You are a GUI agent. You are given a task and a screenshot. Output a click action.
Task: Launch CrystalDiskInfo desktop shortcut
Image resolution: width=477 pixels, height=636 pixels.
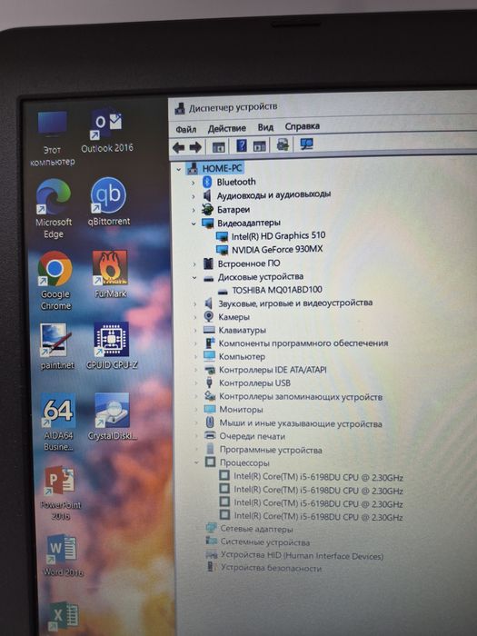[x=113, y=416]
